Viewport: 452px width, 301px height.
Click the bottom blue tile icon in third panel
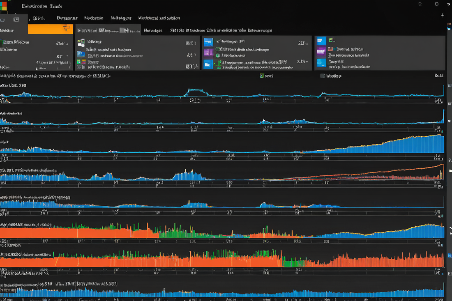(321, 63)
